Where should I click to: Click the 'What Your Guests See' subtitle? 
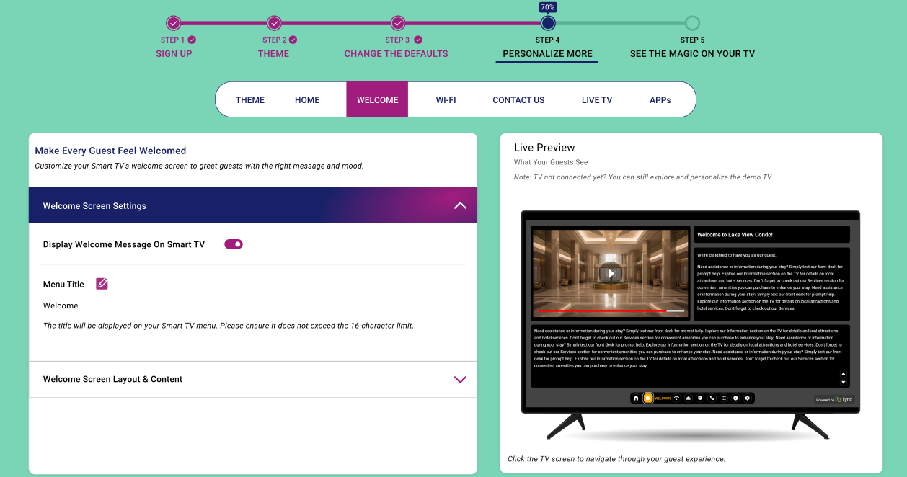click(x=551, y=162)
